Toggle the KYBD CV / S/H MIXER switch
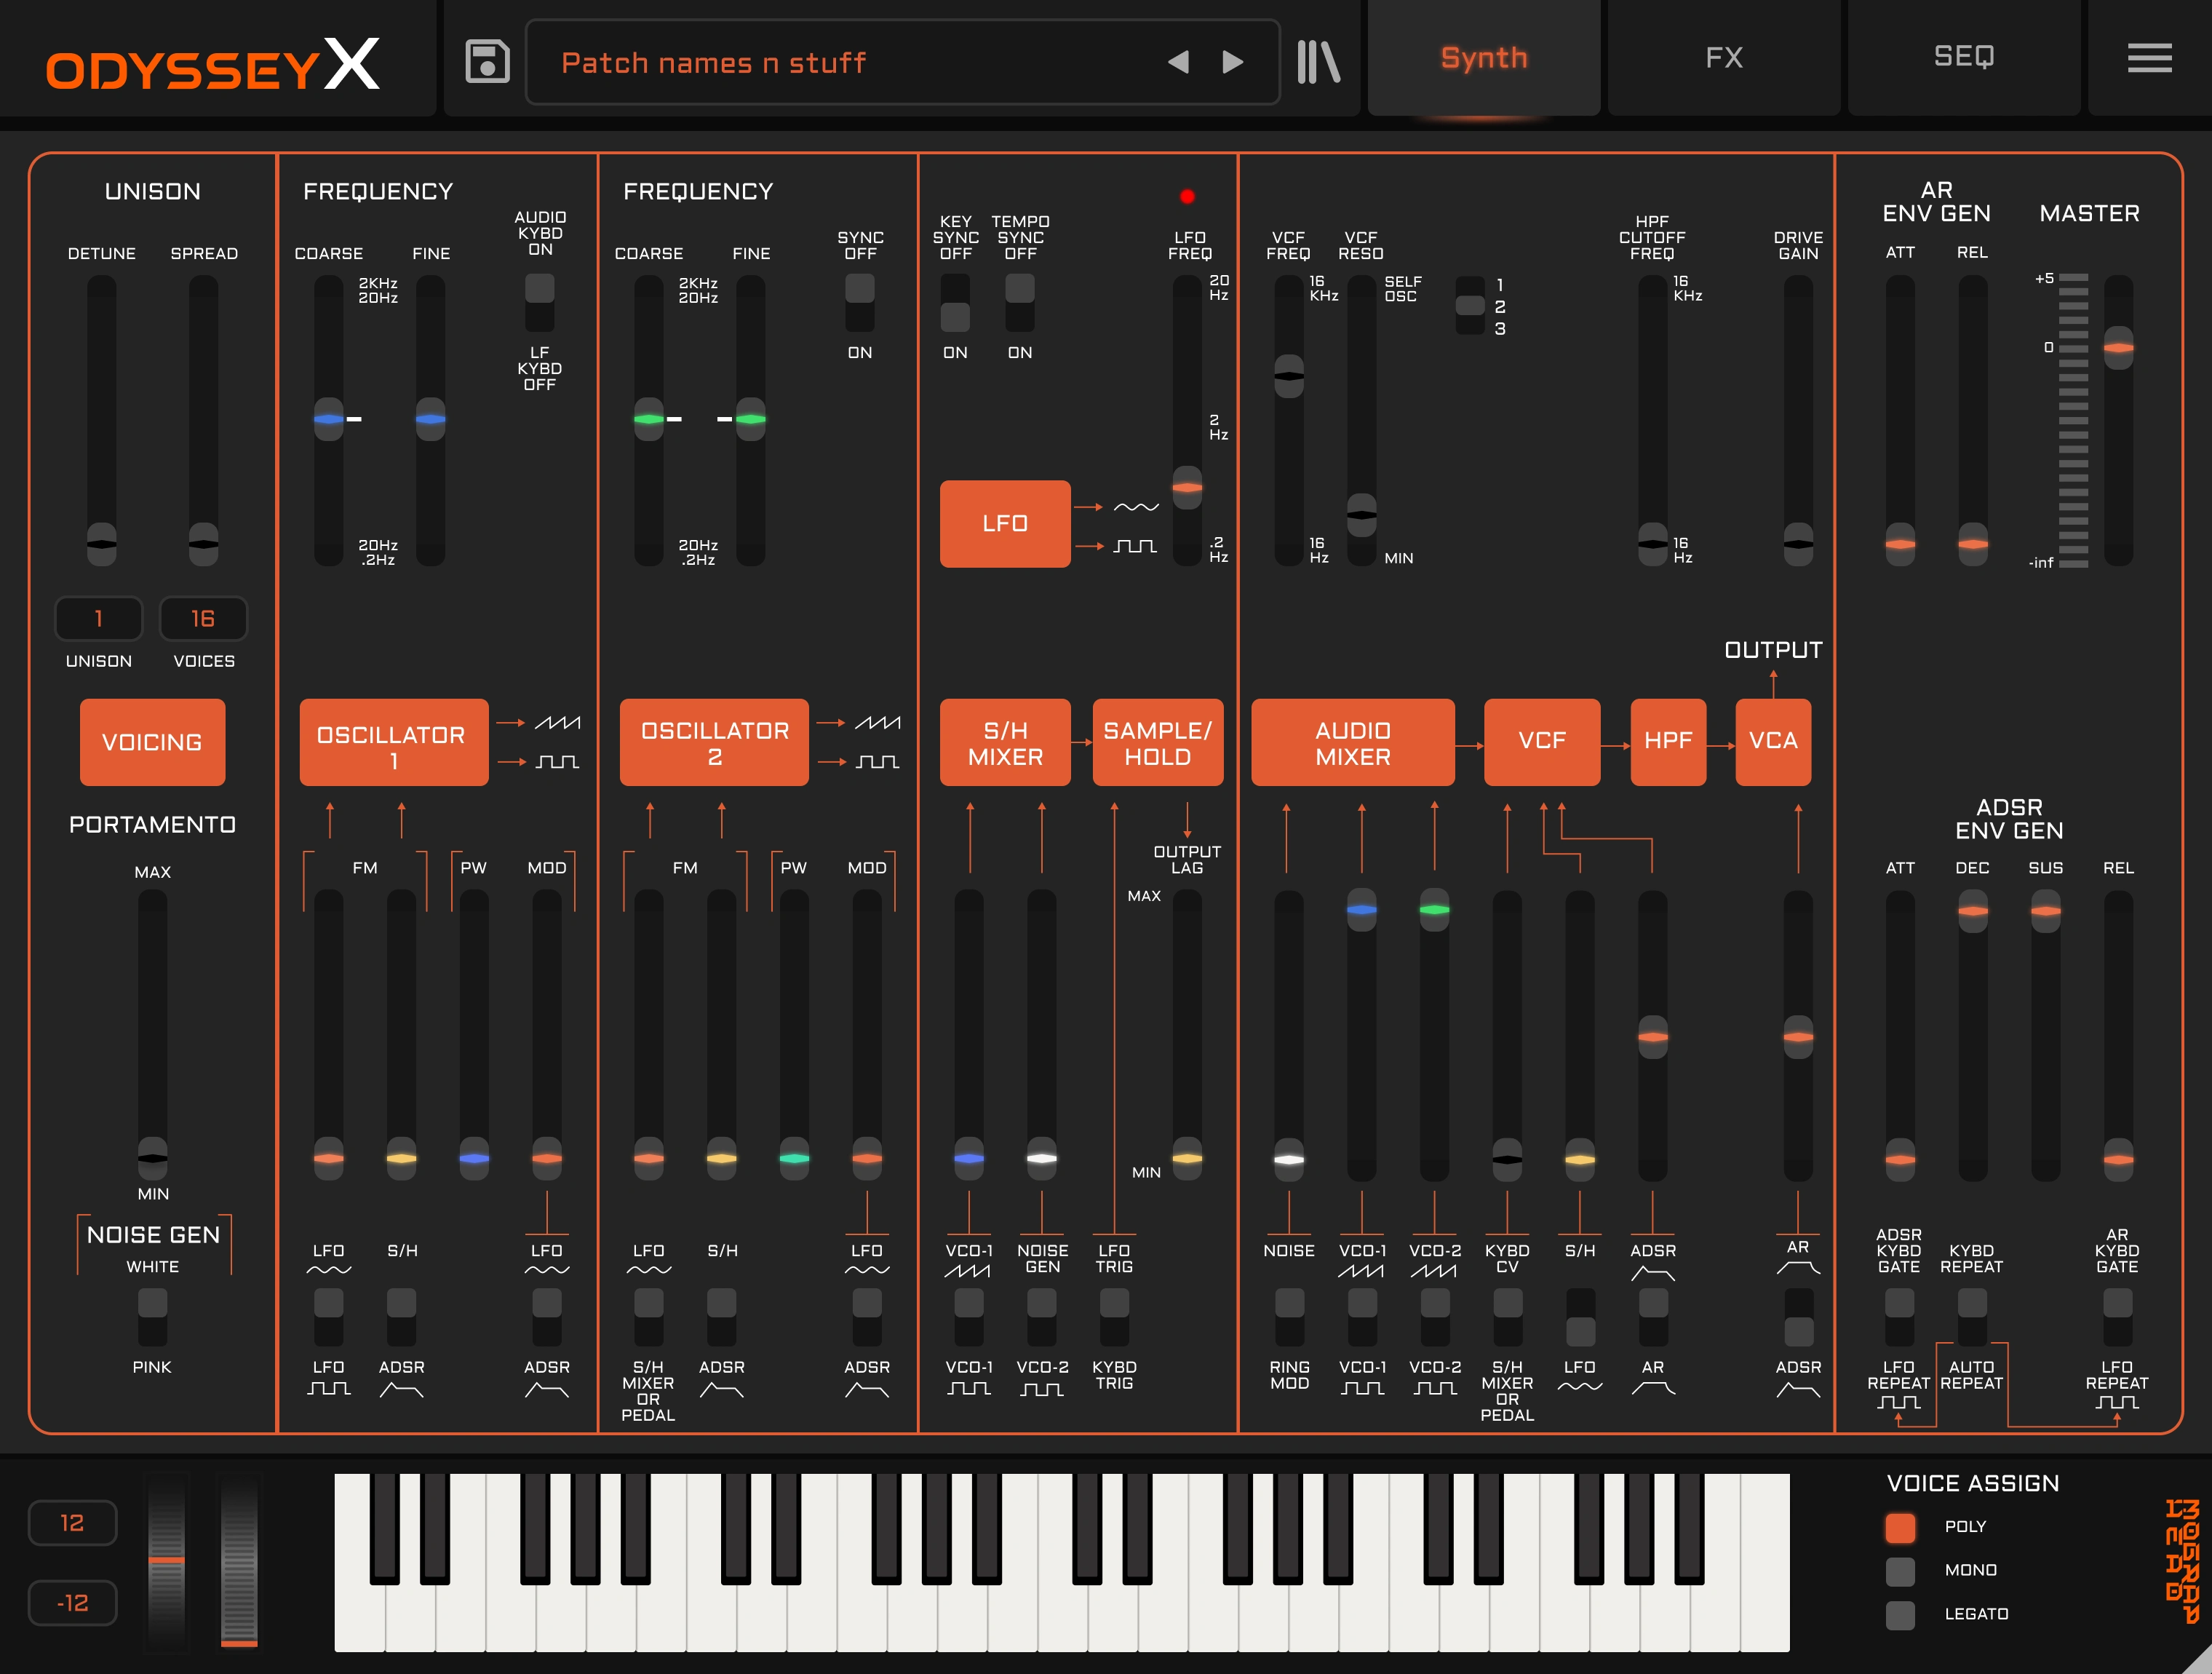This screenshot has height=1674, width=2212. [1508, 1317]
